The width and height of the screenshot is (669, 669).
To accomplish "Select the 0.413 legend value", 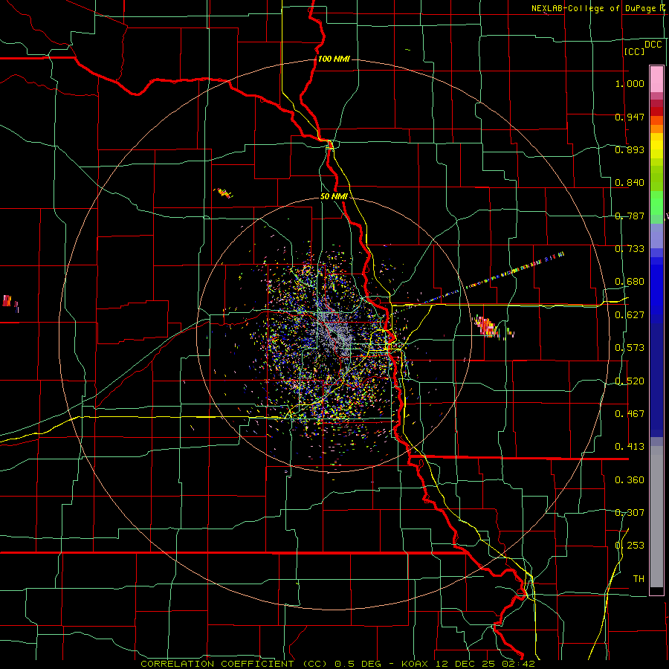I will [630, 447].
